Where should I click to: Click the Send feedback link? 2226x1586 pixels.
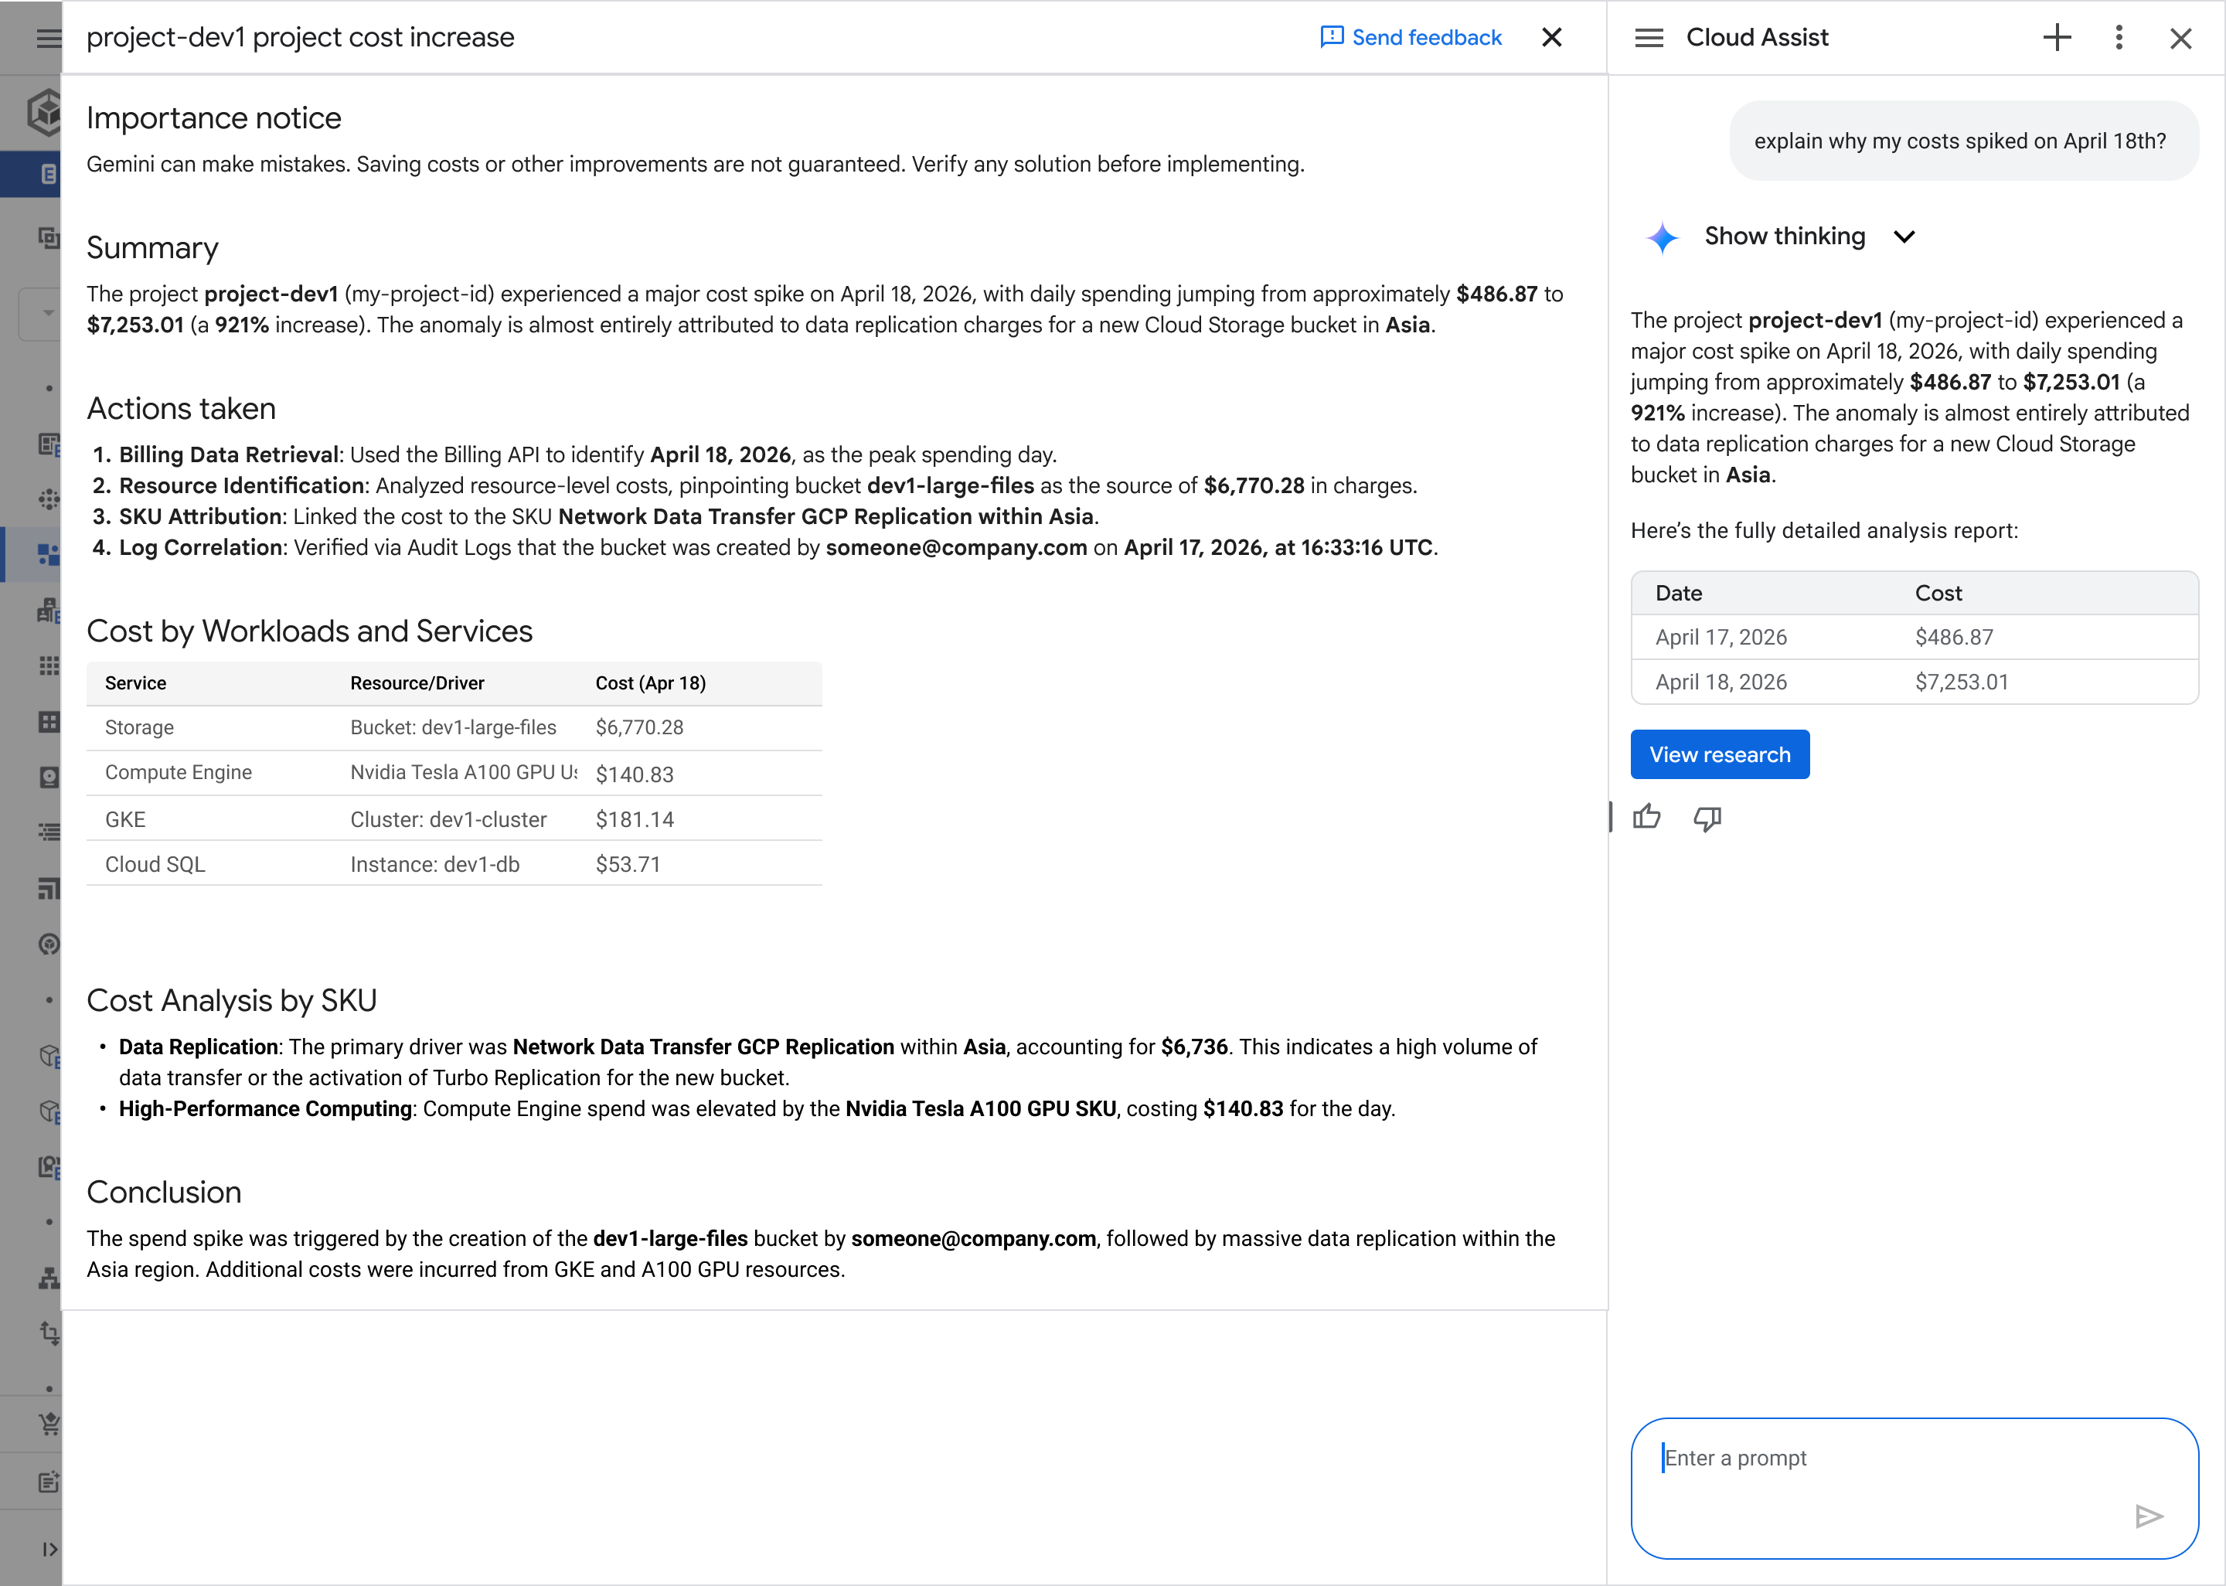(x=1411, y=37)
